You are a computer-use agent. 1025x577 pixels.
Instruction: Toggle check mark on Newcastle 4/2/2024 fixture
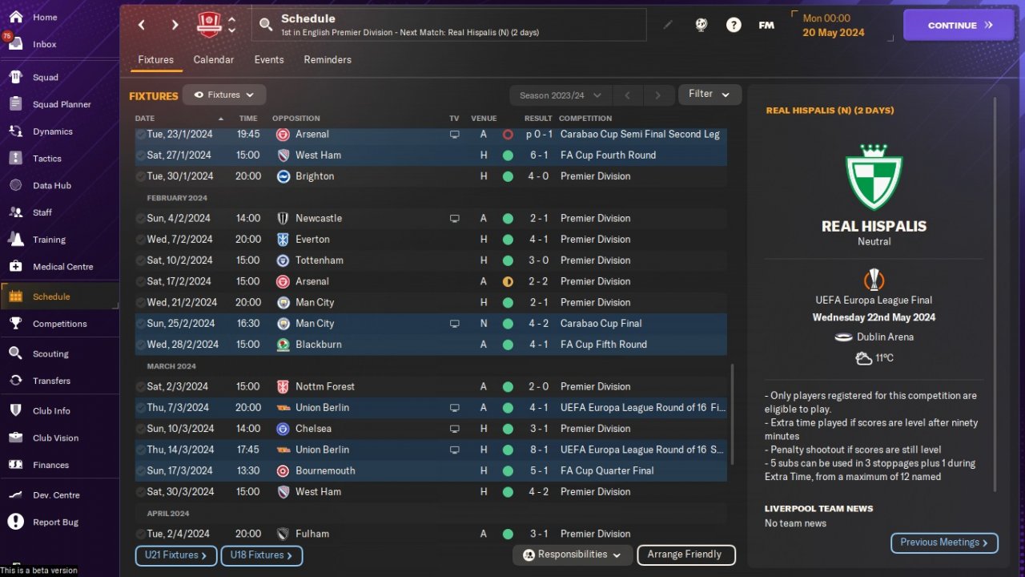click(x=141, y=218)
